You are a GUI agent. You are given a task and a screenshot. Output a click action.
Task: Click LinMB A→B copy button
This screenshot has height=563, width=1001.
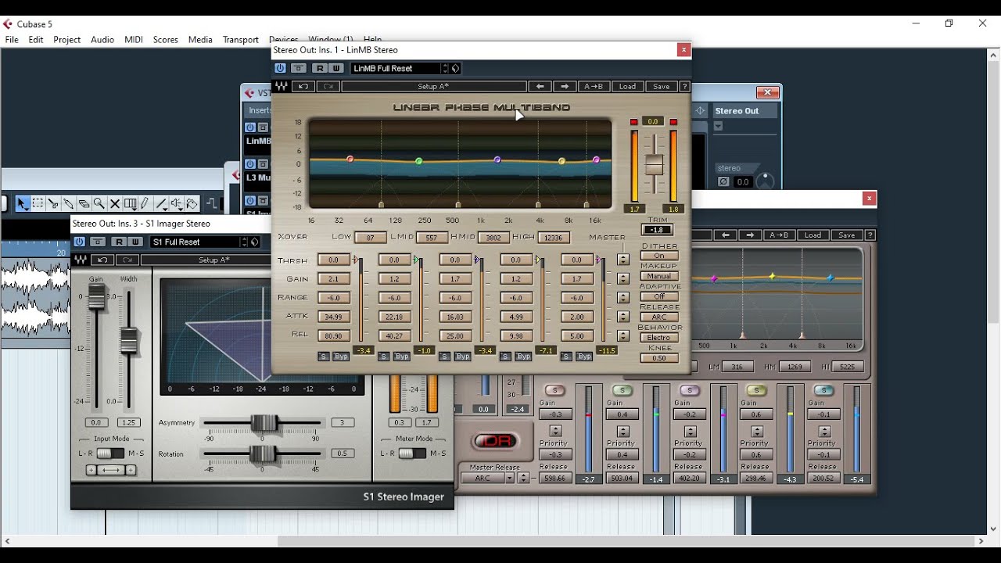coord(594,87)
